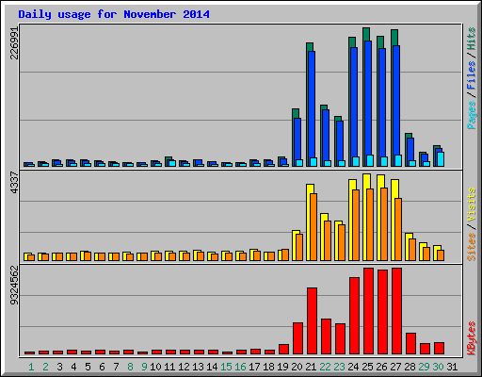Viewport: 482px width, 377px height.
Task: Click day 15 on the x-axis
Action: [x=226, y=367]
